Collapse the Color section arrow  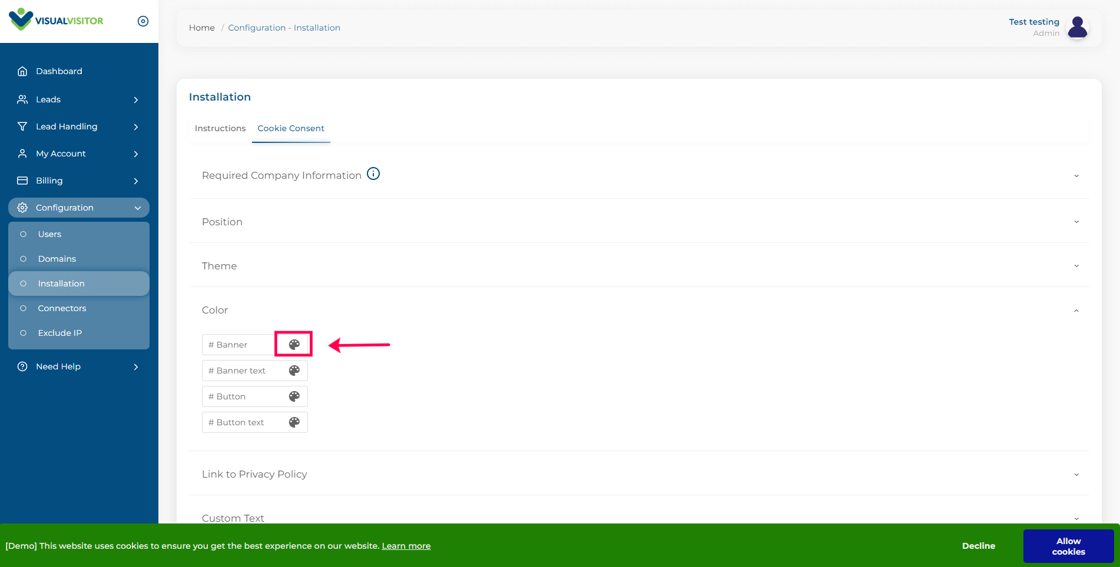pyautogui.click(x=1076, y=311)
